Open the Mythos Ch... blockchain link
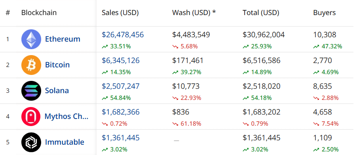357x155 pixels. [x=66, y=116]
